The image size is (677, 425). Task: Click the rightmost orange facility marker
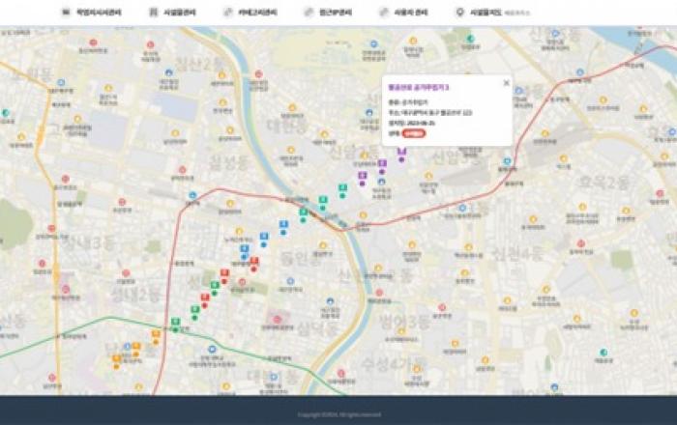(155, 335)
